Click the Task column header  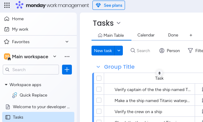click(x=159, y=78)
